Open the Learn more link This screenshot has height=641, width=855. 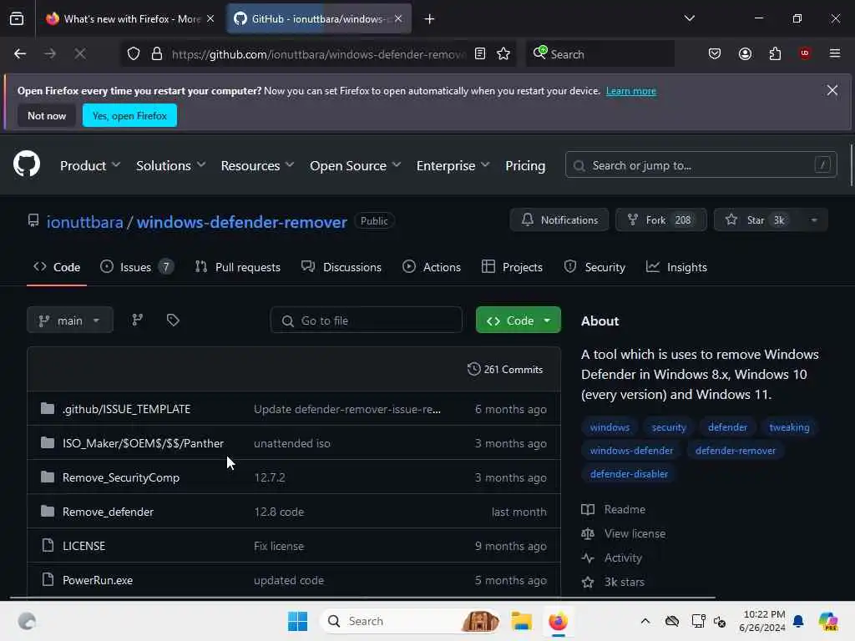point(631,90)
